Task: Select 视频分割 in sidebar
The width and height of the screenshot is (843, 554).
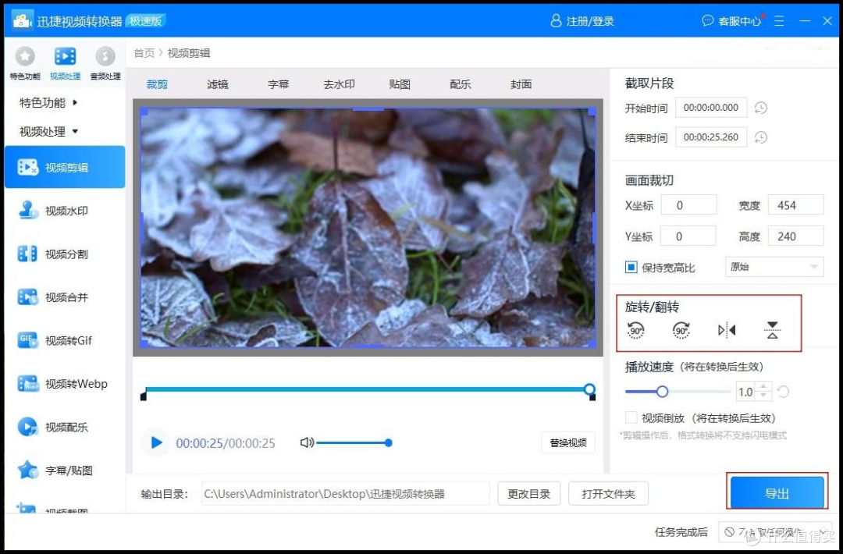Action: (65, 254)
